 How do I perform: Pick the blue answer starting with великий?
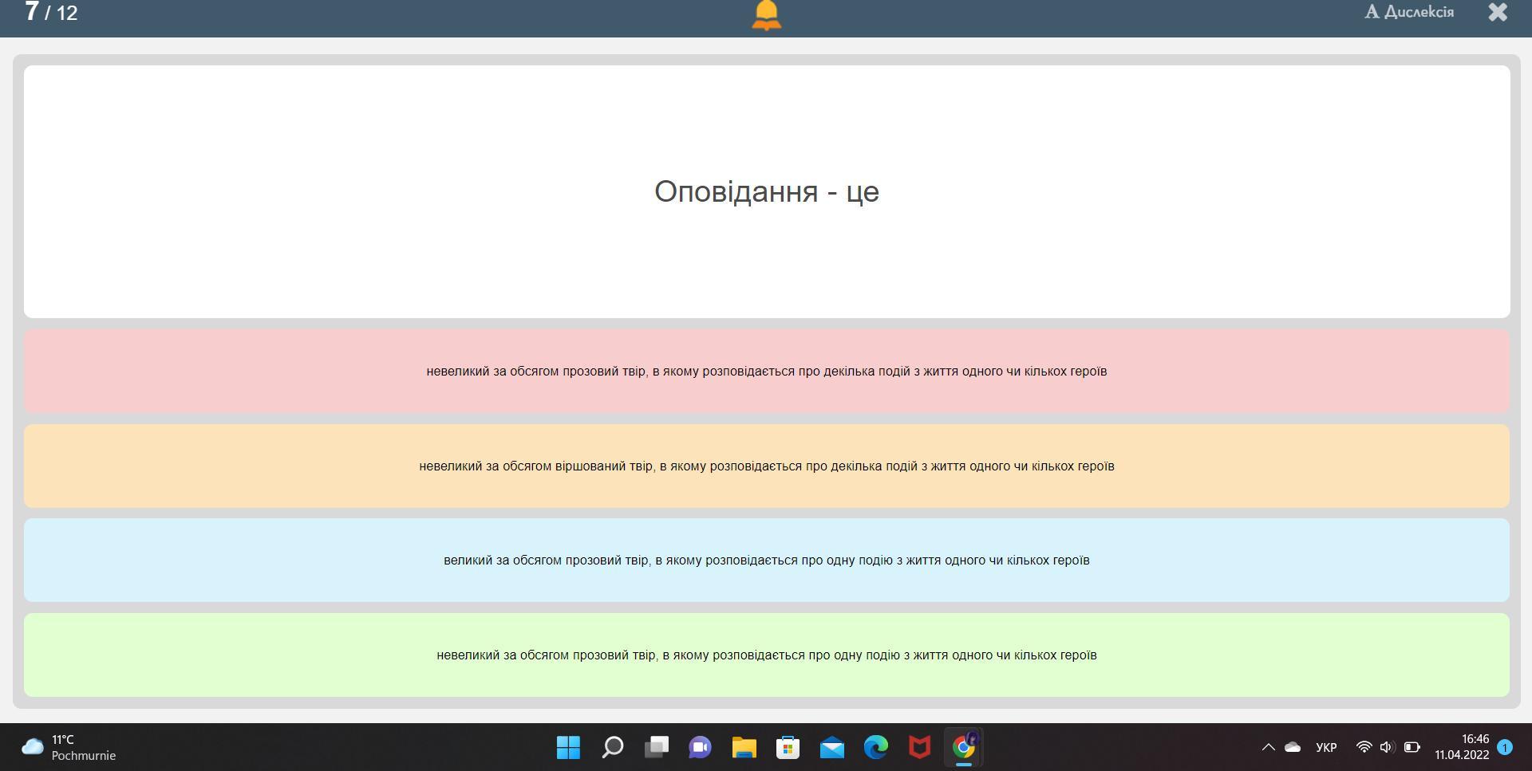point(766,561)
